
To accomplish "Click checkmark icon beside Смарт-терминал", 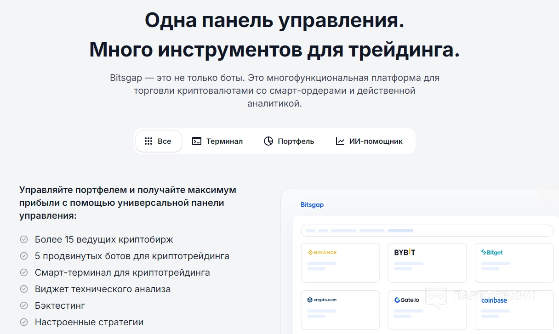I will [x=24, y=272].
